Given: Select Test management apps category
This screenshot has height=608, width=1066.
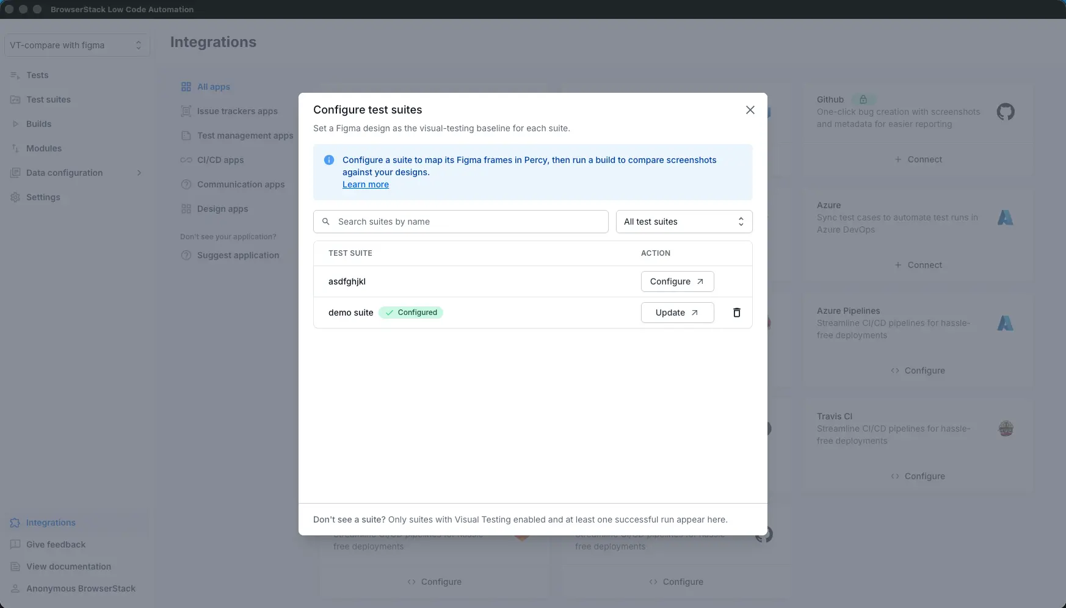Looking at the screenshot, I should point(245,136).
